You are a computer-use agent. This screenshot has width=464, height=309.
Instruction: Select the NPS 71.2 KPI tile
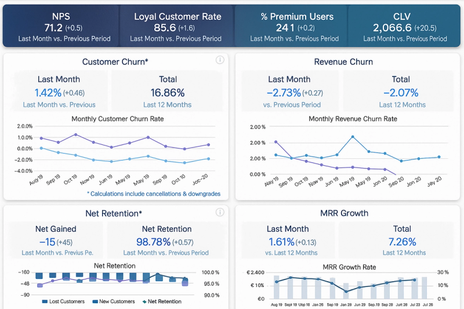coord(61,26)
